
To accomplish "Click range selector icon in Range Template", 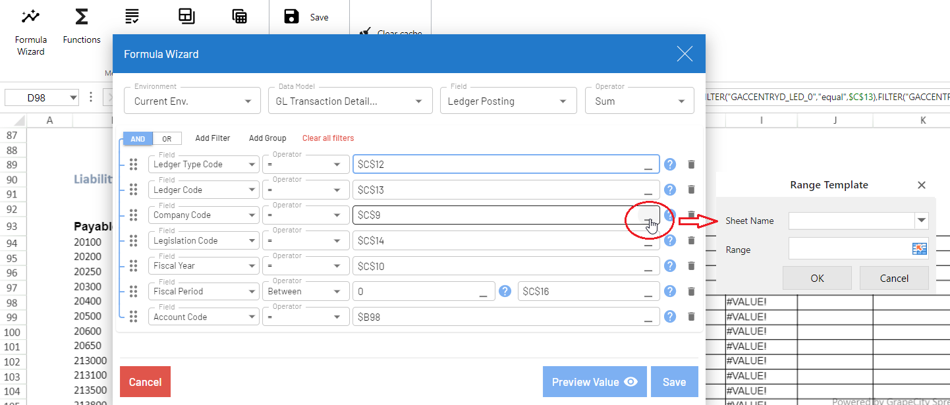I will pos(919,249).
